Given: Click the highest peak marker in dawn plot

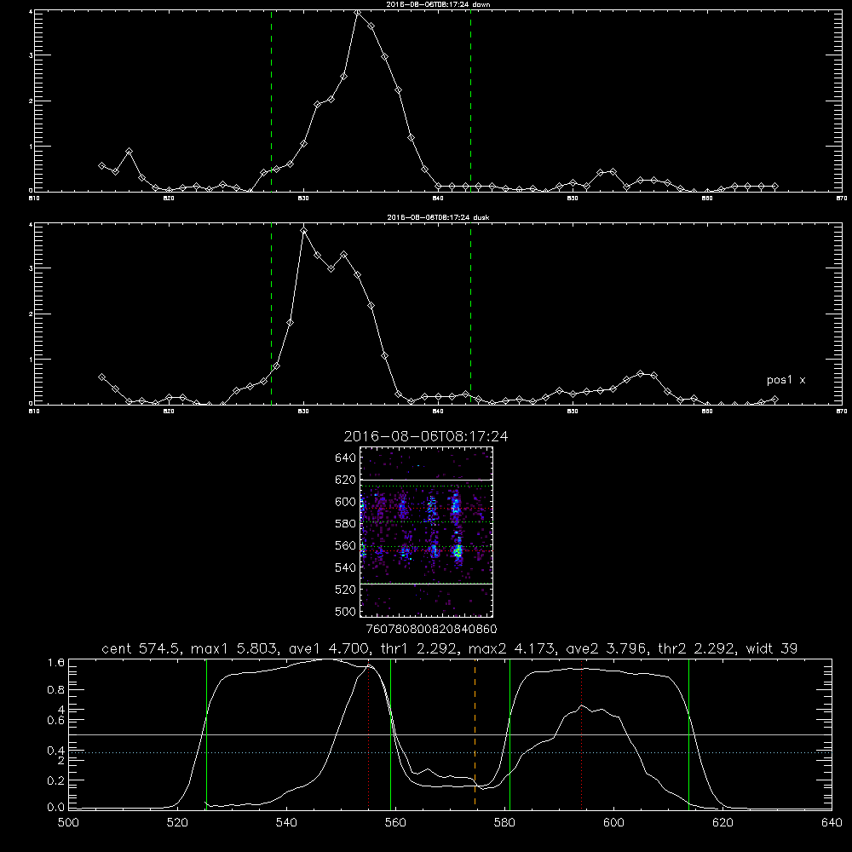Looking at the screenshot, I should [358, 12].
